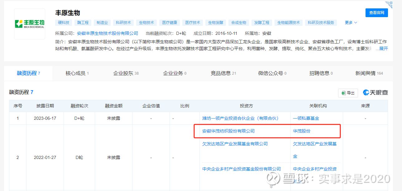
Task: Click the 发酵工程 tag
Action: (x=262, y=23)
